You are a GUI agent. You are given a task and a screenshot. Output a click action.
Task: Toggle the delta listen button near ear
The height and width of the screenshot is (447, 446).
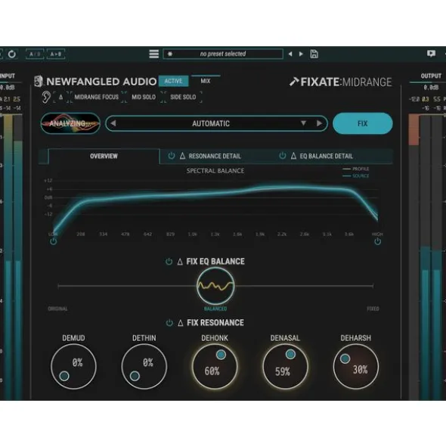point(60,97)
